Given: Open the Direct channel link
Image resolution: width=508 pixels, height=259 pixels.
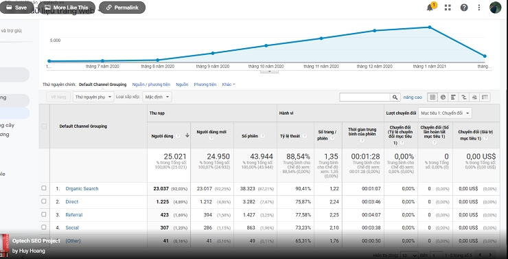Looking at the screenshot, I should (x=72, y=201).
